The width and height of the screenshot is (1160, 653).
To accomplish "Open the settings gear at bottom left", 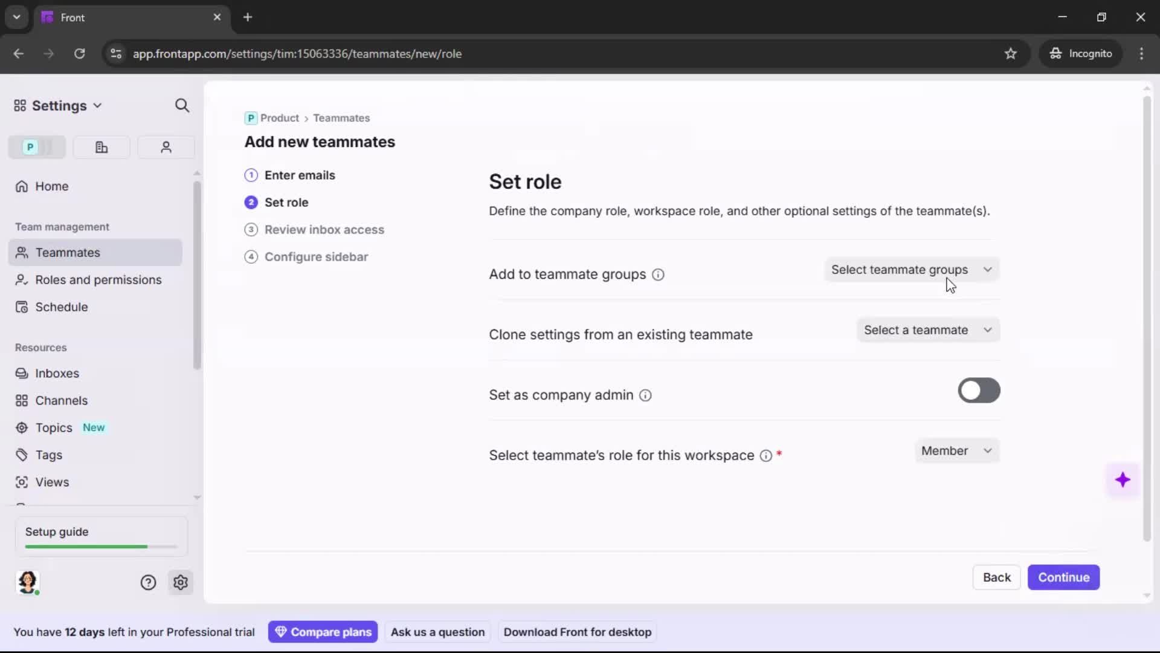I will 181,582.
